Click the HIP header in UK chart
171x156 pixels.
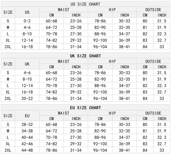click(112, 61)
